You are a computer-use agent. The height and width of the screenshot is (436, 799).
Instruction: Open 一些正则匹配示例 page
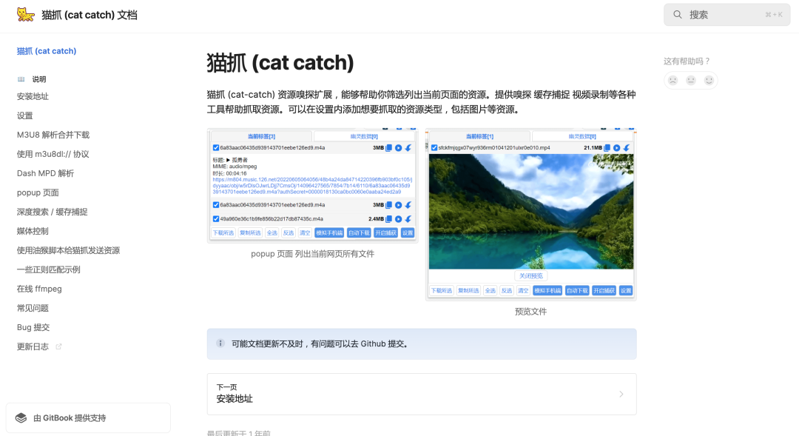pos(48,269)
